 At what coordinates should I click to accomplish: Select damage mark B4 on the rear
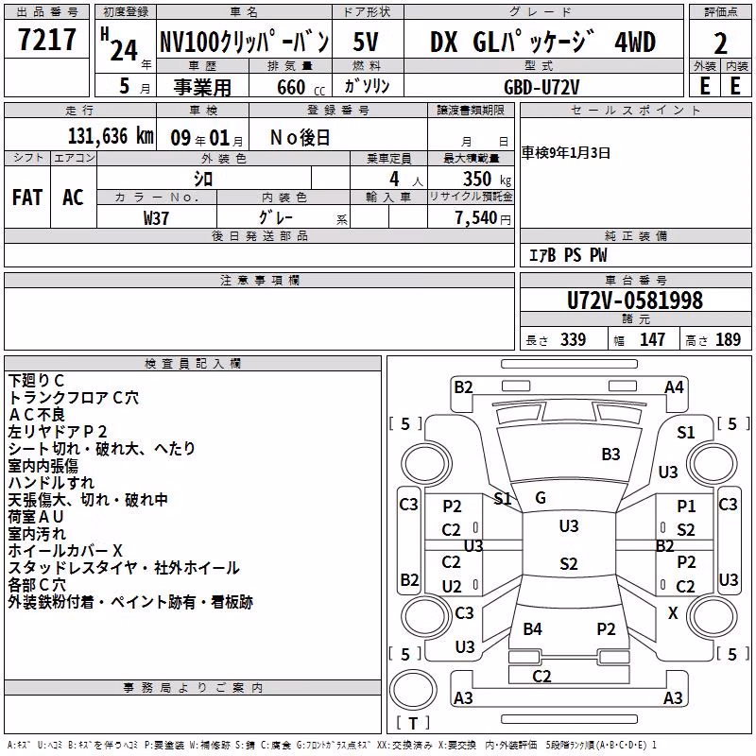[x=533, y=629]
